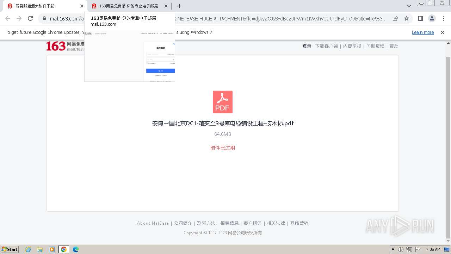451x254 pixels.
Task: Expand the tab search chevron
Action: [409, 6]
